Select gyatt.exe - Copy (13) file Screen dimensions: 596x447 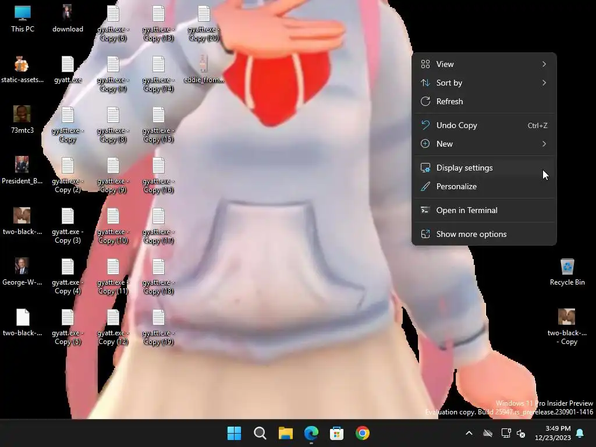coord(158,23)
